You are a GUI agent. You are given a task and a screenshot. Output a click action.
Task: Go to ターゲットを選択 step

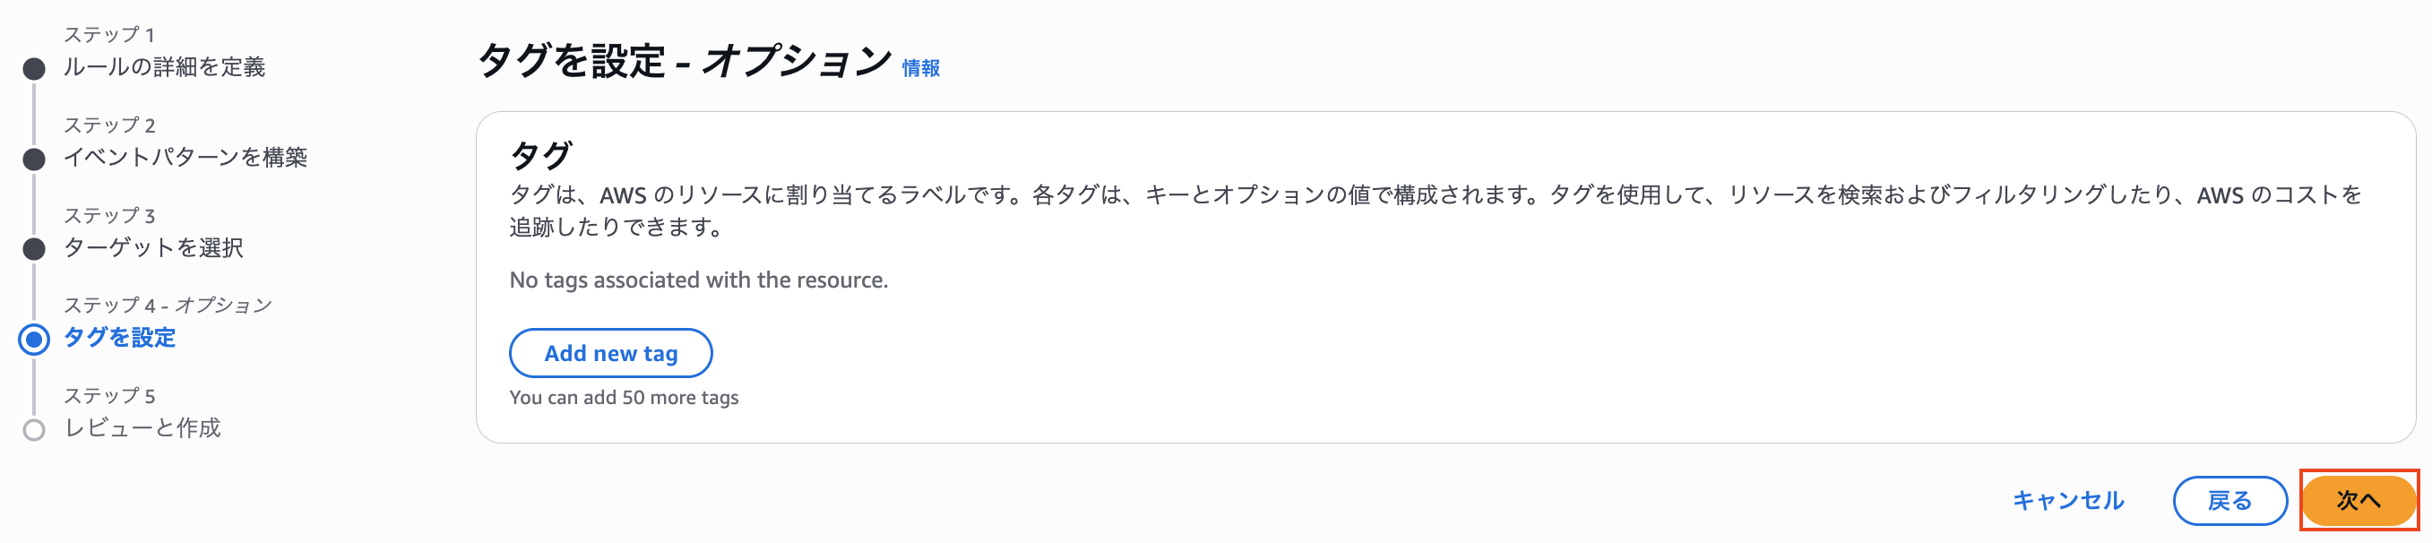click(155, 248)
